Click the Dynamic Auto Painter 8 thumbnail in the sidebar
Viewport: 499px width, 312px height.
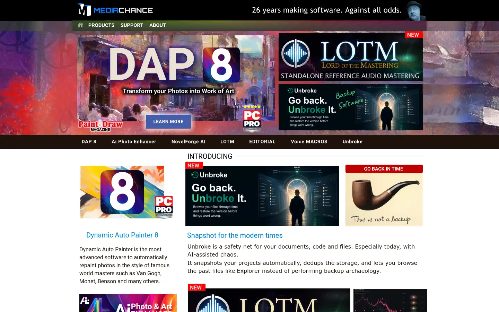point(122,192)
